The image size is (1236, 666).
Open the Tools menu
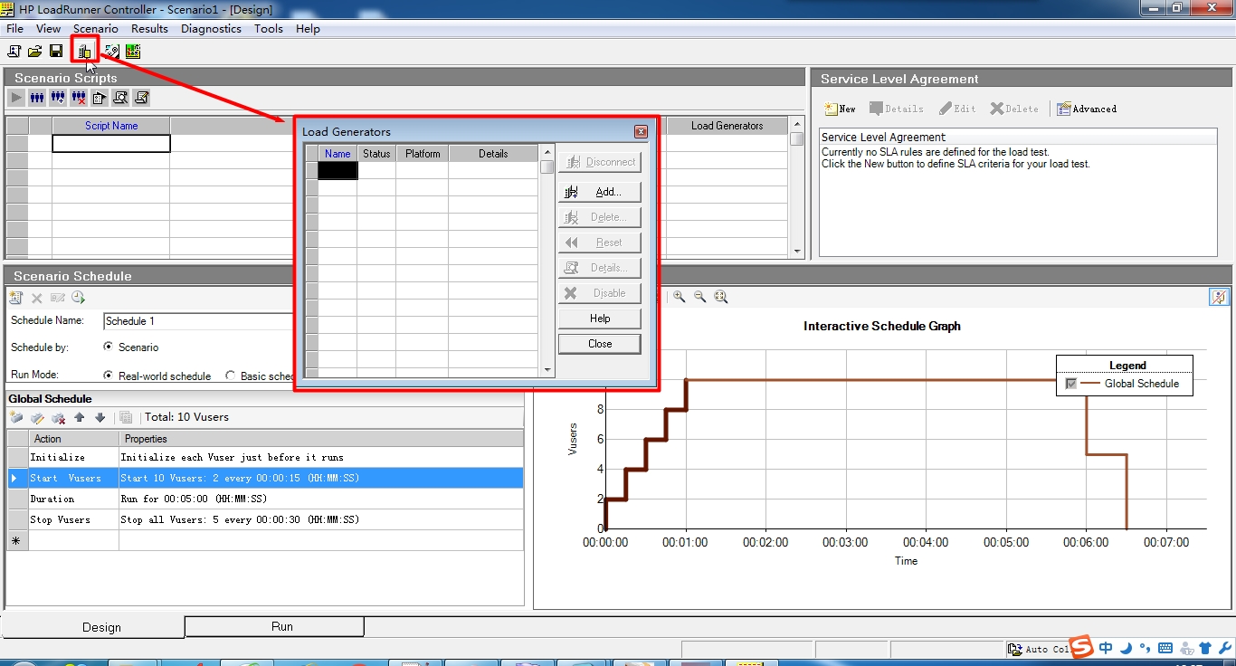269,29
